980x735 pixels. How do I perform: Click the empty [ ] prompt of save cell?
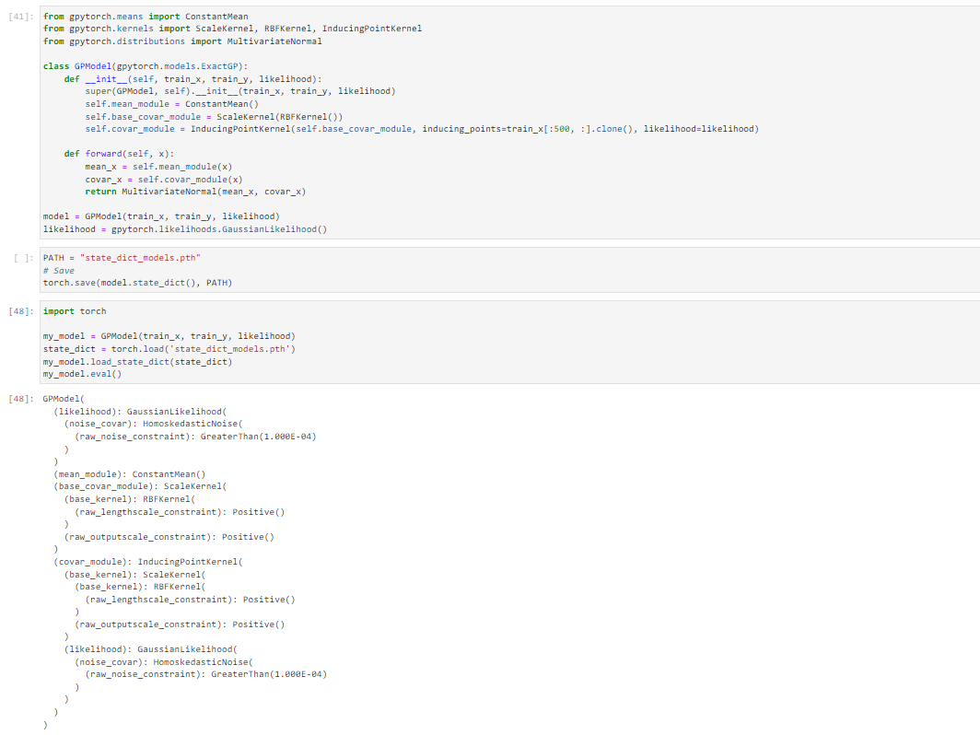(x=25, y=258)
